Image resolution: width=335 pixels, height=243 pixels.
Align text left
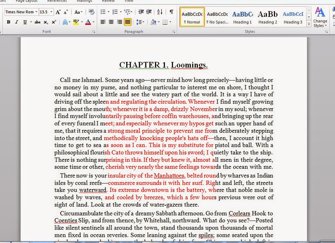(103, 22)
